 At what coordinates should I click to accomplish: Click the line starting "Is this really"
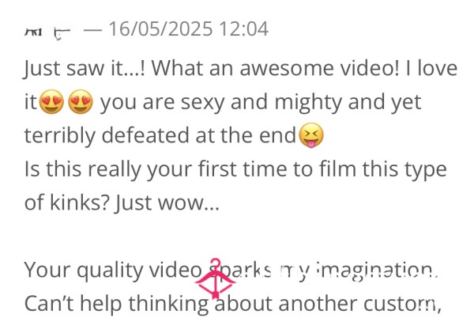coord(235,169)
